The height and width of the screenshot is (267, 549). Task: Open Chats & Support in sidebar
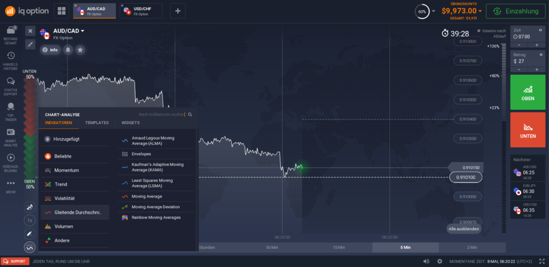point(11,87)
